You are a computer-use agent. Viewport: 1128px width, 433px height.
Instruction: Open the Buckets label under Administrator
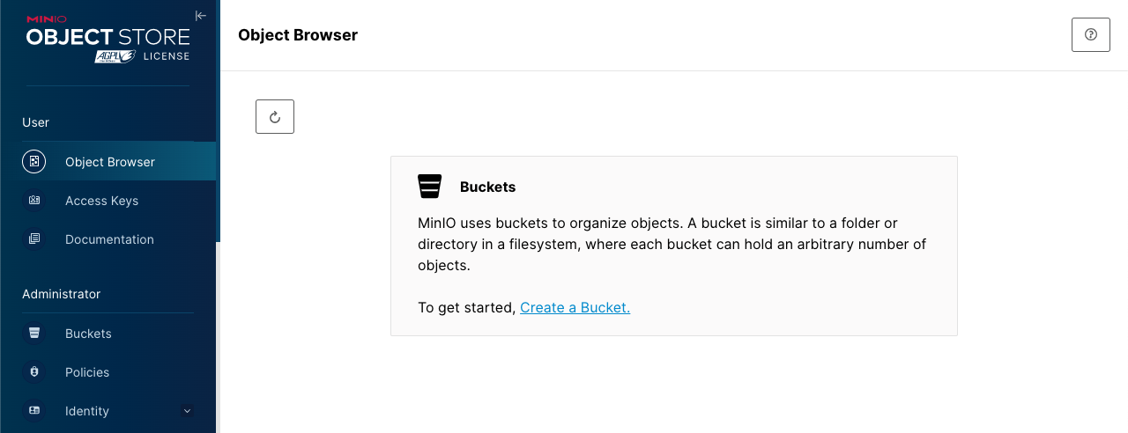point(88,334)
